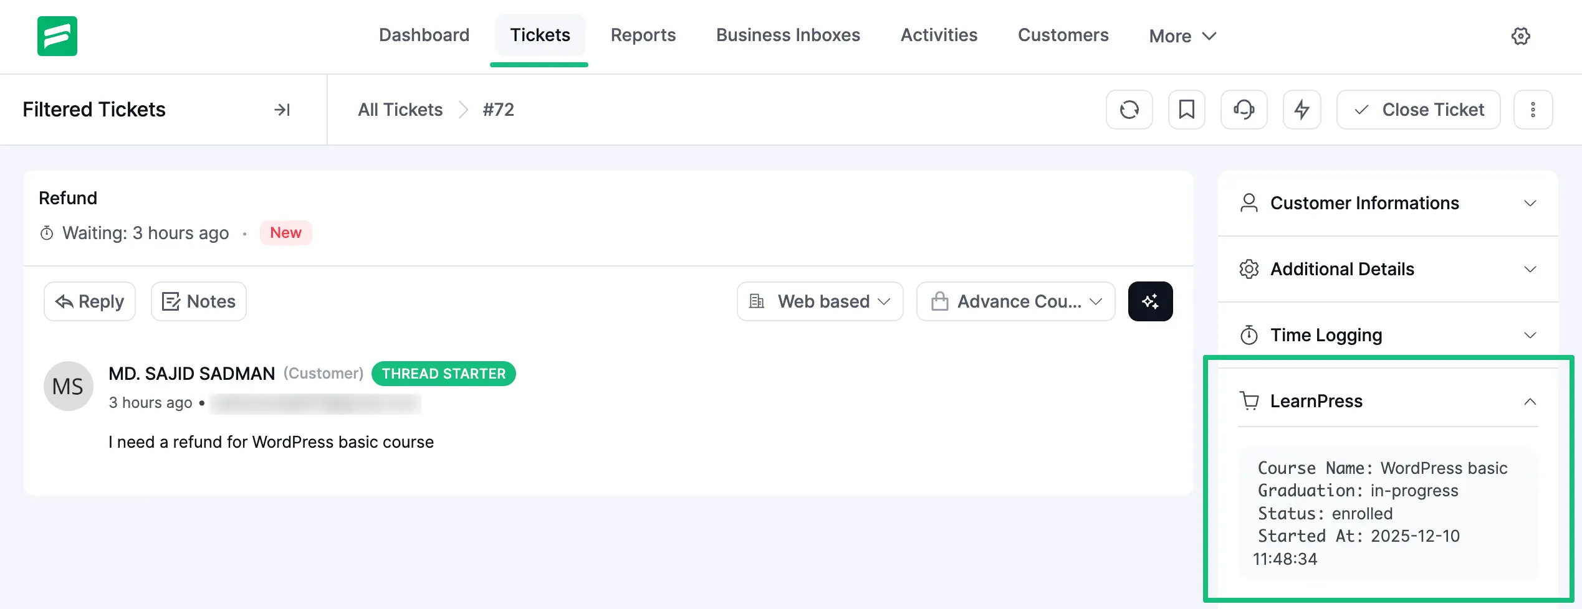Collapse the Filtered Tickets sidebar
Image resolution: width=1582 pixels, height=609 pixels.
(282, 110)
